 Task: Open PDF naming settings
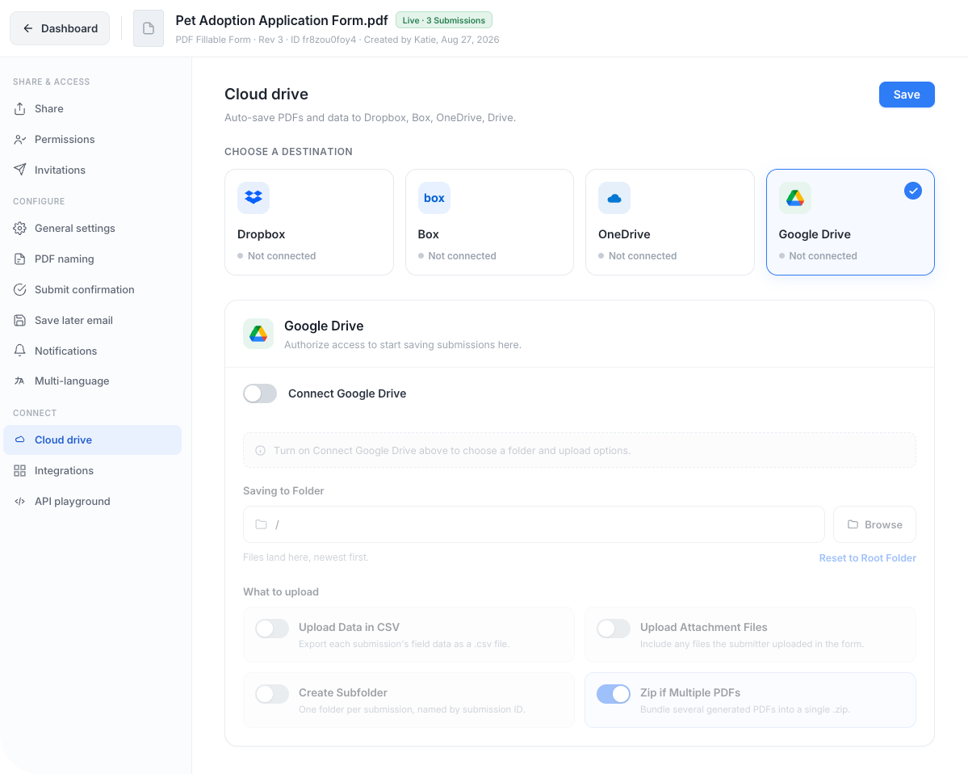(x=93, y=259)
